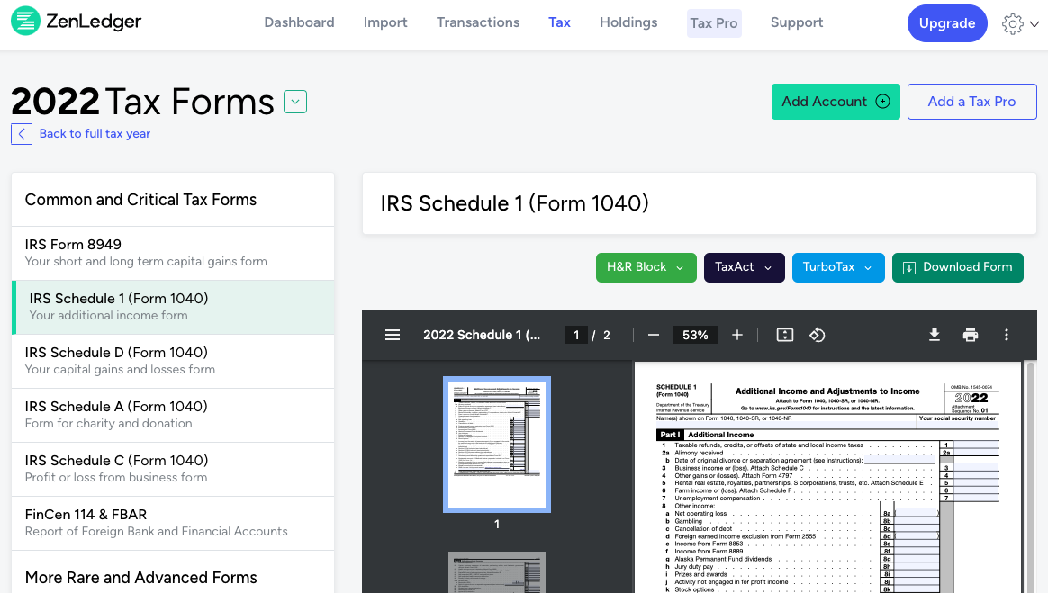Open the Holdings nav item

point(628,22)
